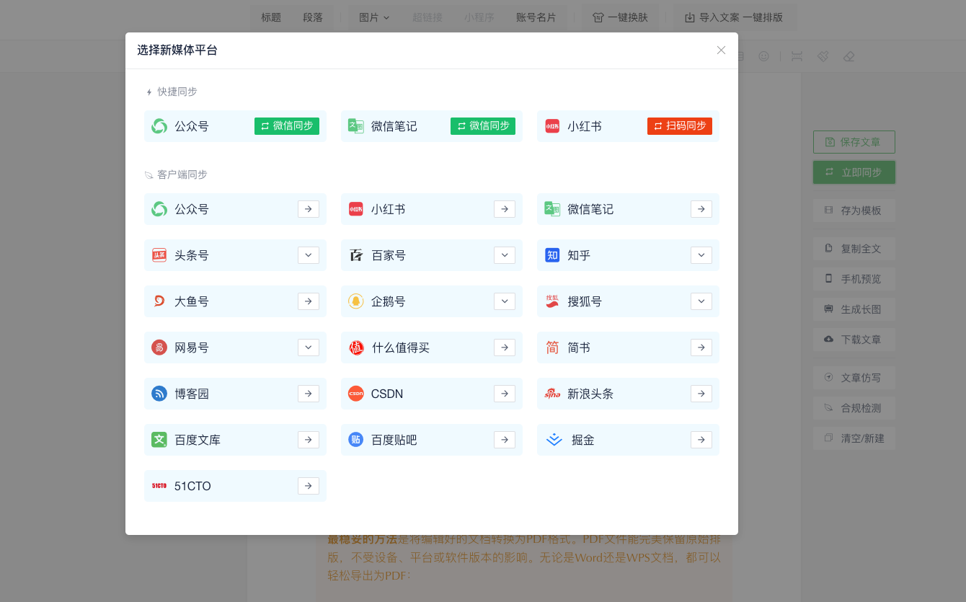
Task: Expand the 网易号 dropdown chevron
Action: click(x=309, y=348)
